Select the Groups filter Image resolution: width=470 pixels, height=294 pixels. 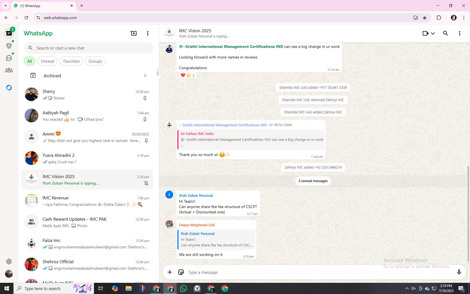(95, 61)
